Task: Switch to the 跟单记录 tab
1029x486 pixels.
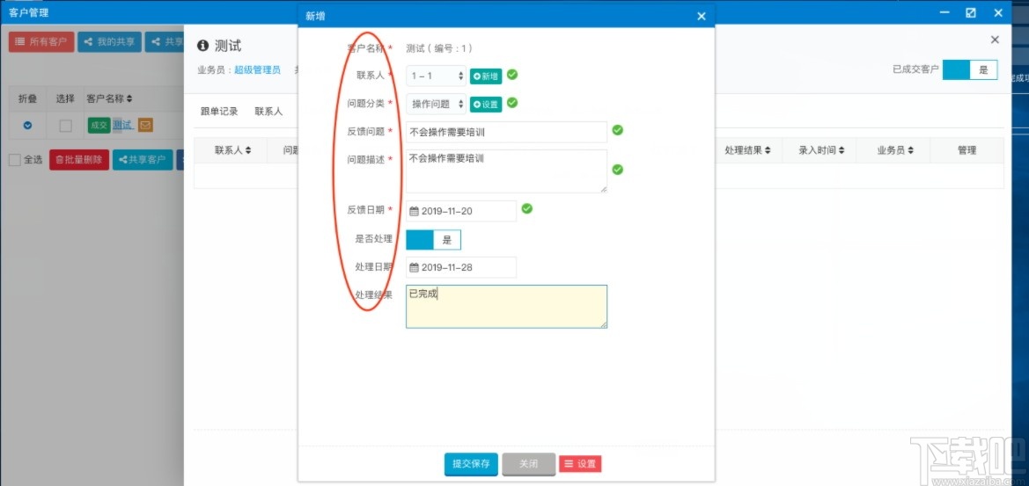Action: 219,112
